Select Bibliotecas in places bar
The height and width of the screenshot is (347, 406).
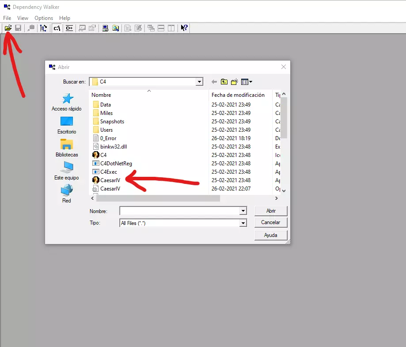click(x=67, y=148)
